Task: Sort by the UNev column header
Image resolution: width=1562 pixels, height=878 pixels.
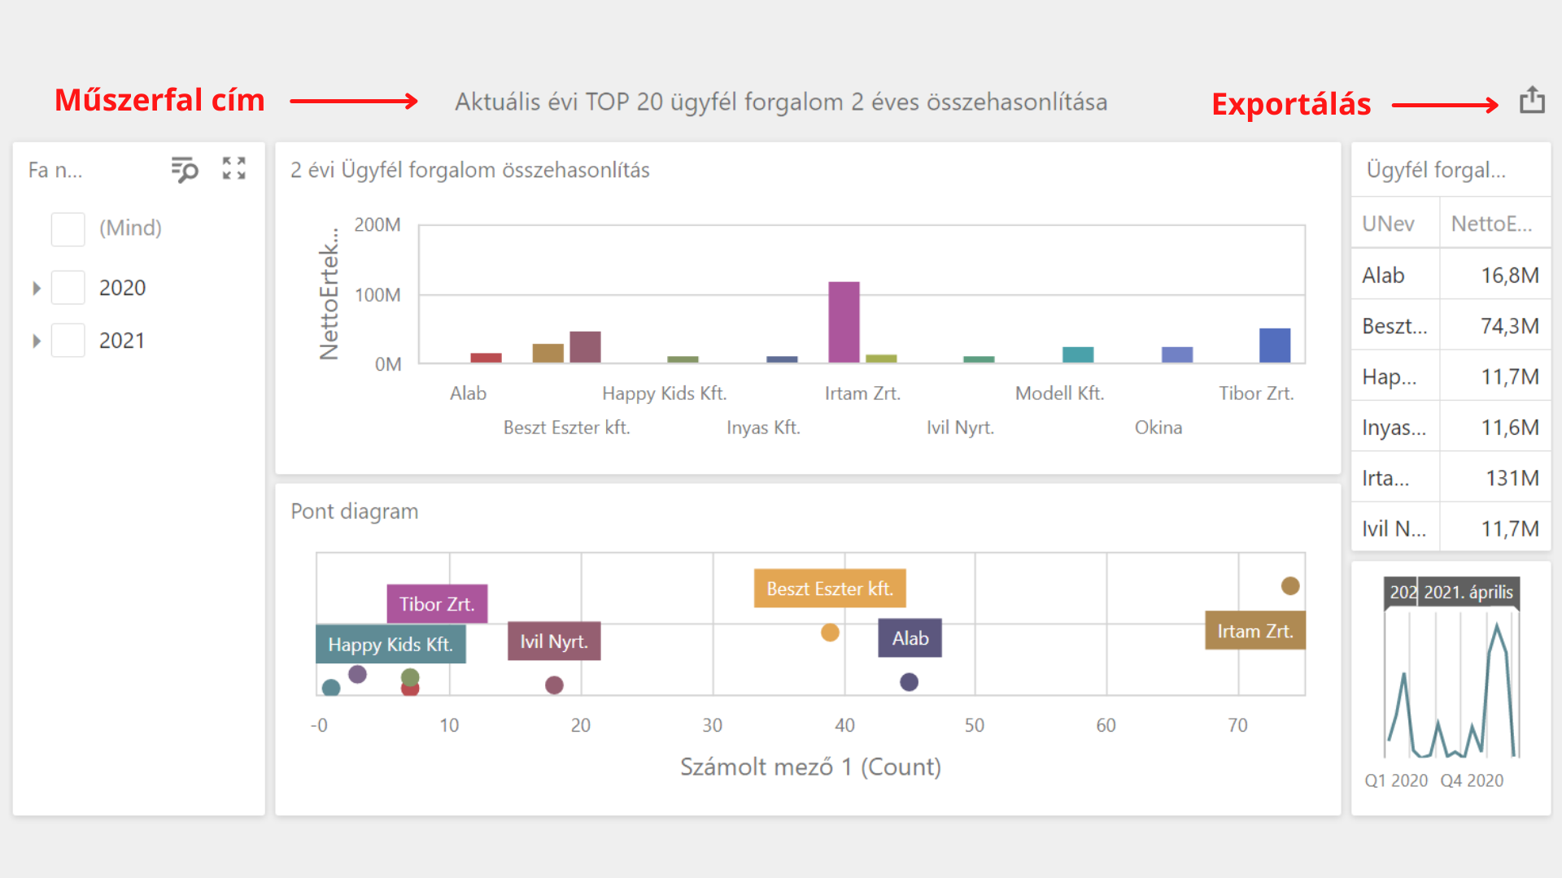Action: point(1389,224)
